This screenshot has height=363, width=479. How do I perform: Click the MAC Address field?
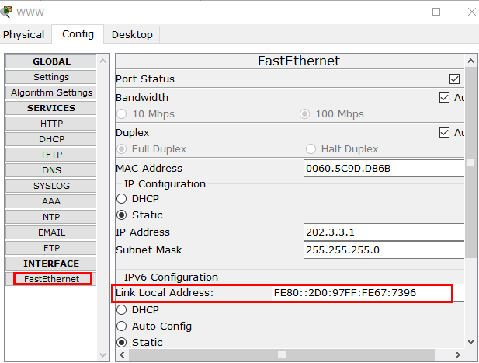pyautogui.click(x=384, y=168)
